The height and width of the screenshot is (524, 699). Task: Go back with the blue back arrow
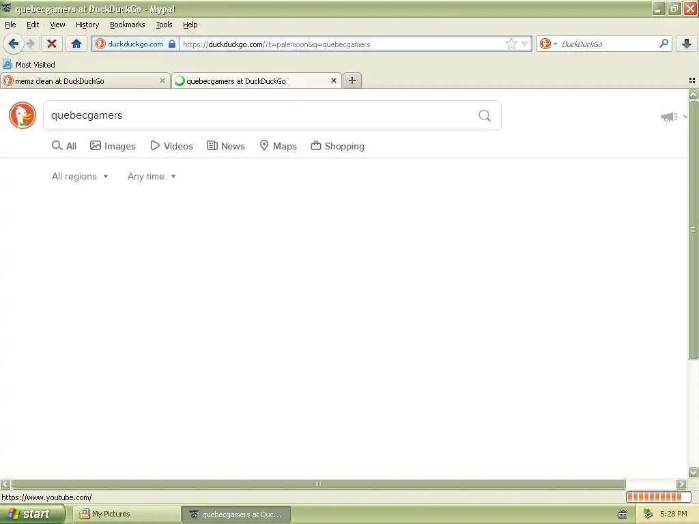pyautogui.click(x=14, y=44)
